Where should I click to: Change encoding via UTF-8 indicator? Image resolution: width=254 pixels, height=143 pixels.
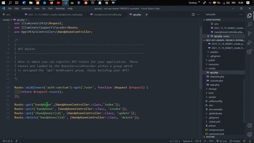pos(198,141)
